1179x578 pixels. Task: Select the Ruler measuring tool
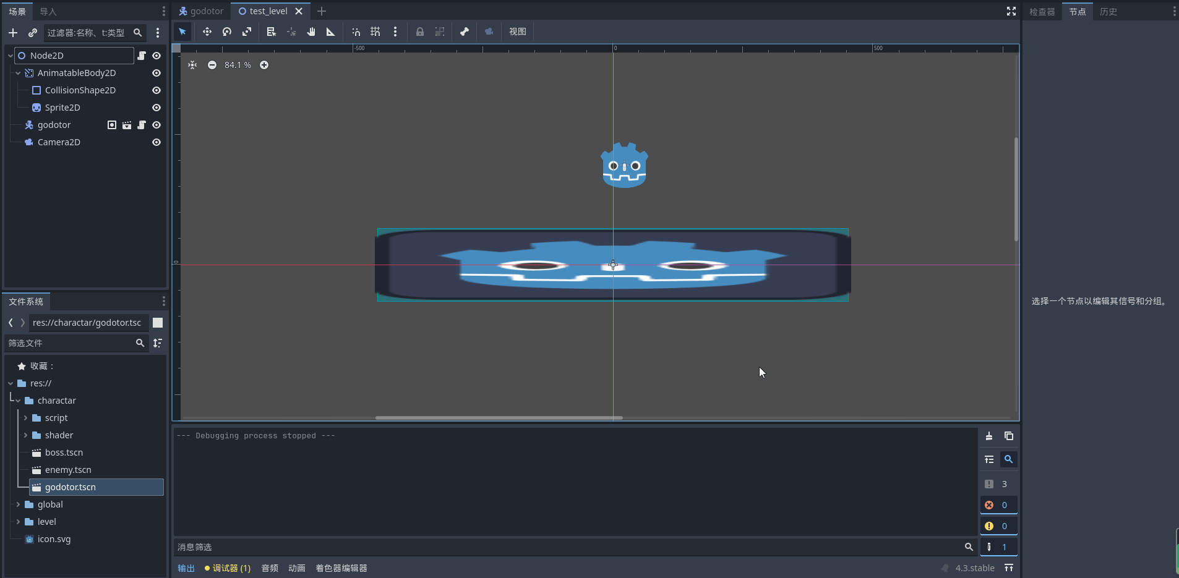331,32
